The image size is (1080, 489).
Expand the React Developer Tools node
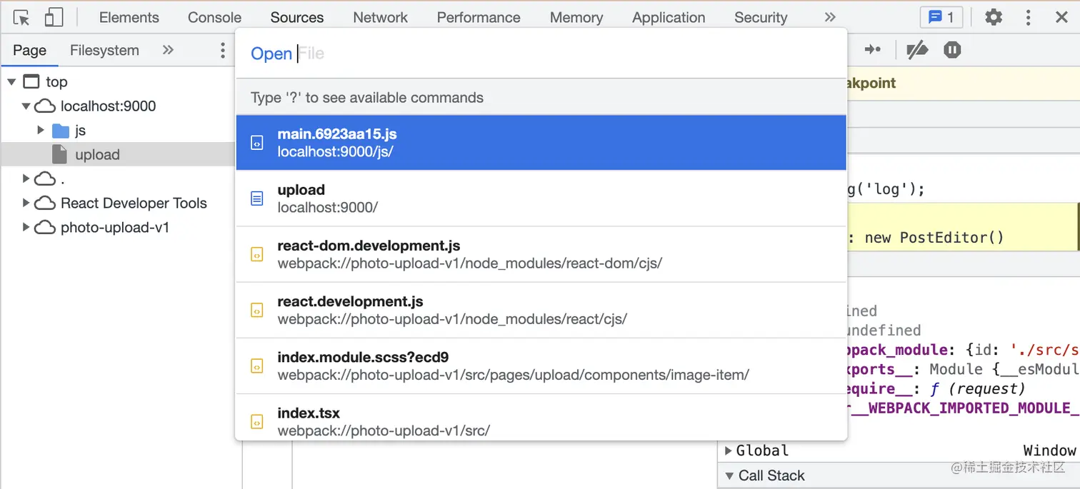tap(26, 203)
